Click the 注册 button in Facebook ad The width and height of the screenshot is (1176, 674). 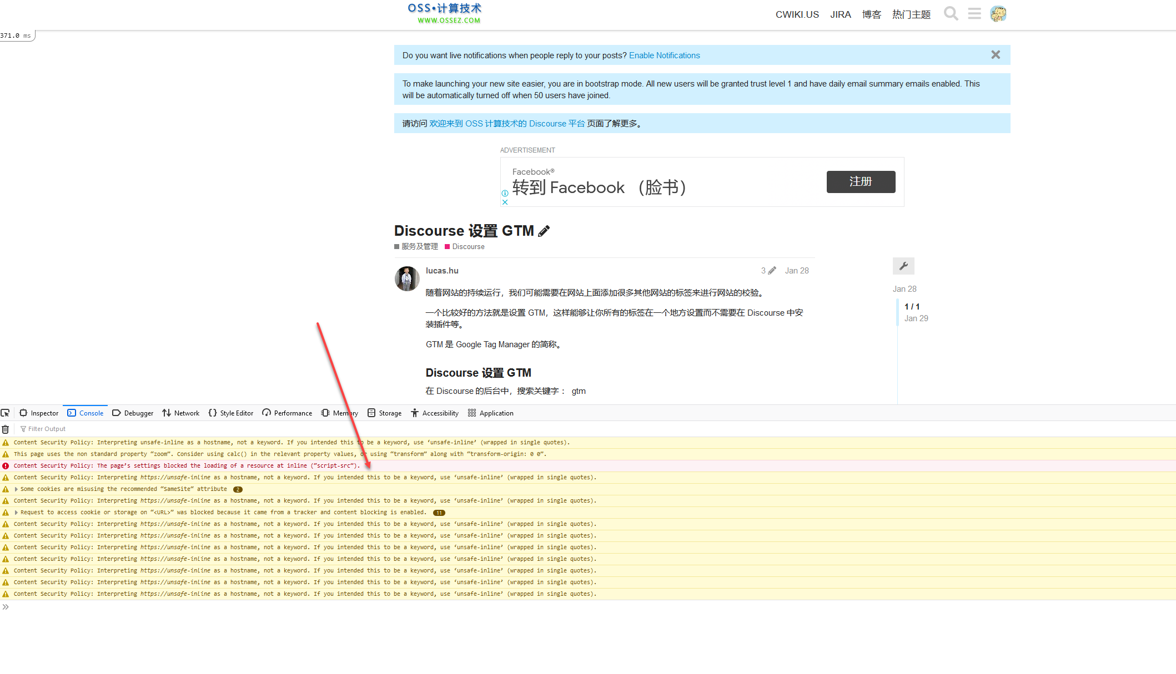pyautogui.click(x=860, y=182)
